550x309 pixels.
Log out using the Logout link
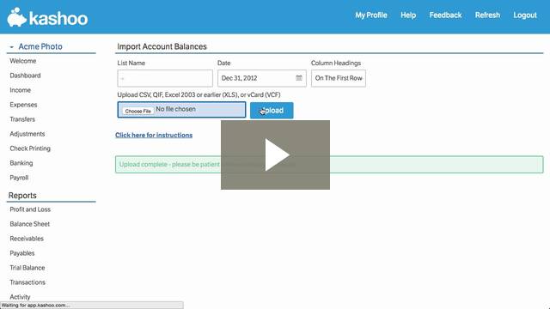[x=525, y=15]
